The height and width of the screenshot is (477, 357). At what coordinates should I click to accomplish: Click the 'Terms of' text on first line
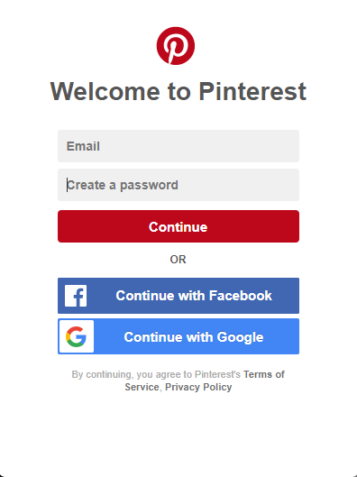tap(264, 374)
